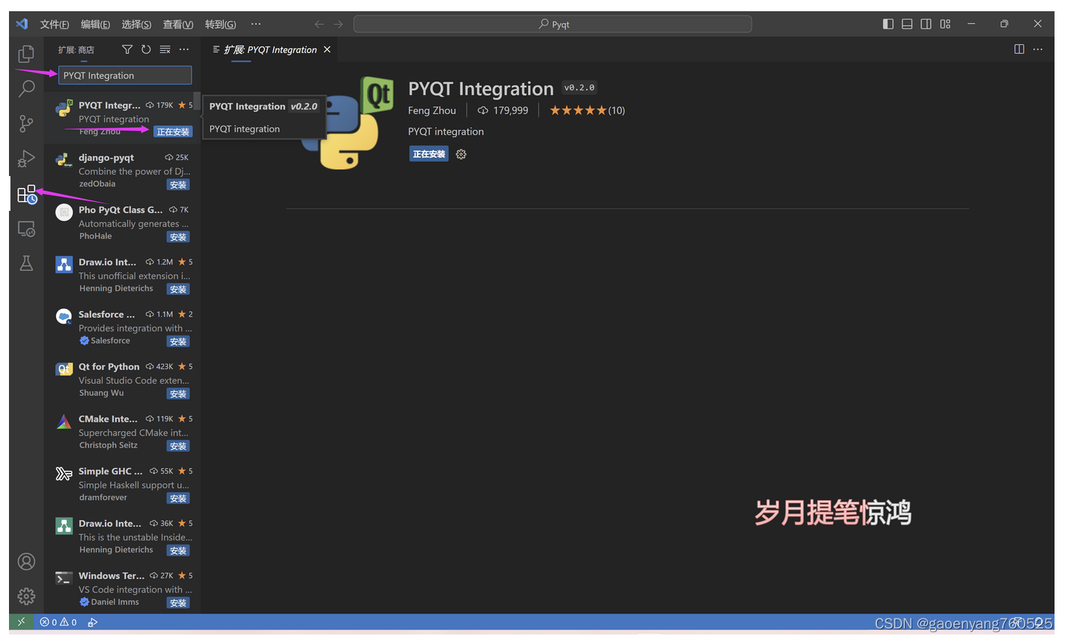Install the django-pyqt extension

[x=178, y=185]
